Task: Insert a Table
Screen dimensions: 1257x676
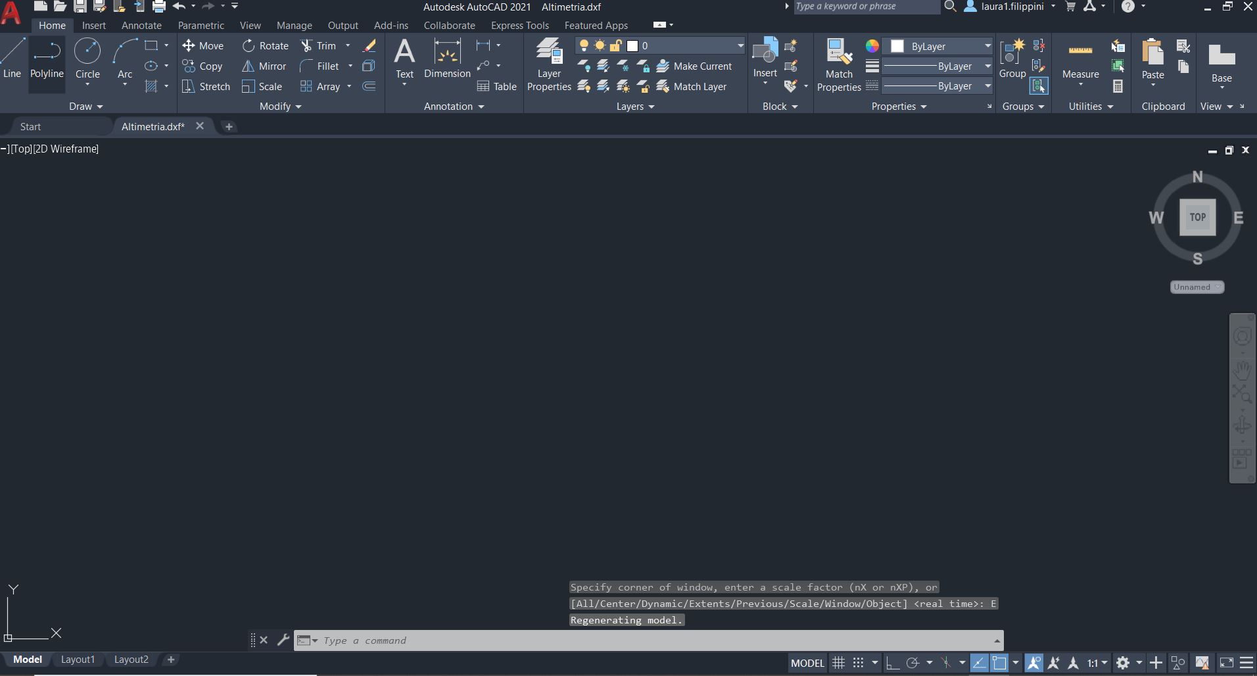Action: tap(497, 86)
